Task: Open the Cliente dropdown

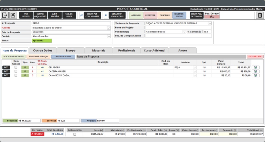Action: [x=109, y=28]
